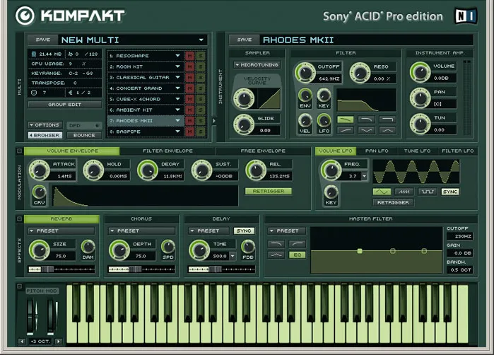Click the envelope SUST. knob
494x355 pixels.
201,170
